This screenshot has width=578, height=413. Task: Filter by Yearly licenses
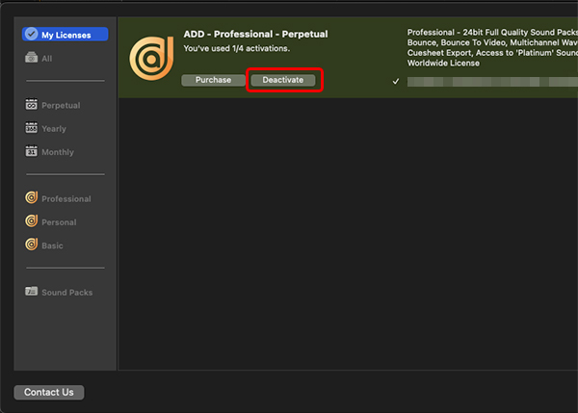[54, 129]
